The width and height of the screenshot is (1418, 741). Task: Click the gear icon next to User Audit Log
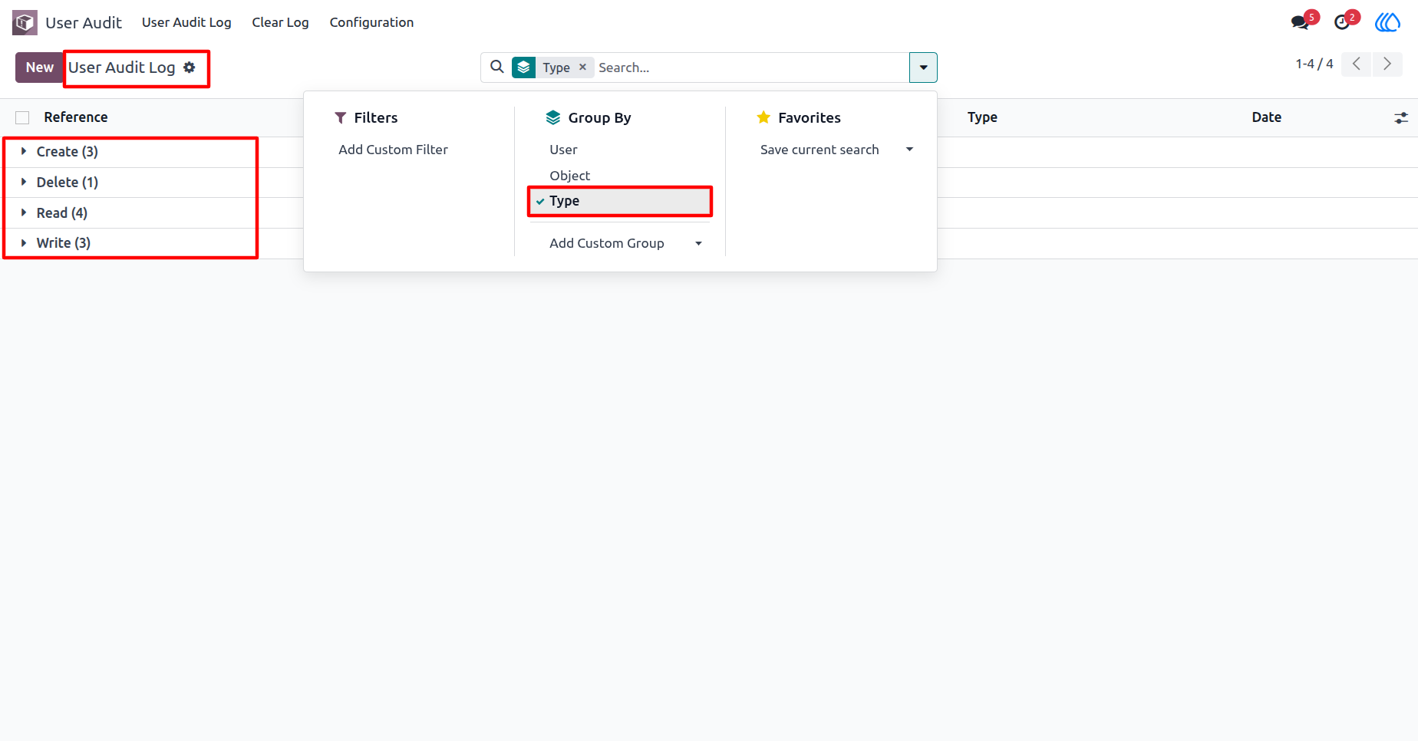[190, 68]
